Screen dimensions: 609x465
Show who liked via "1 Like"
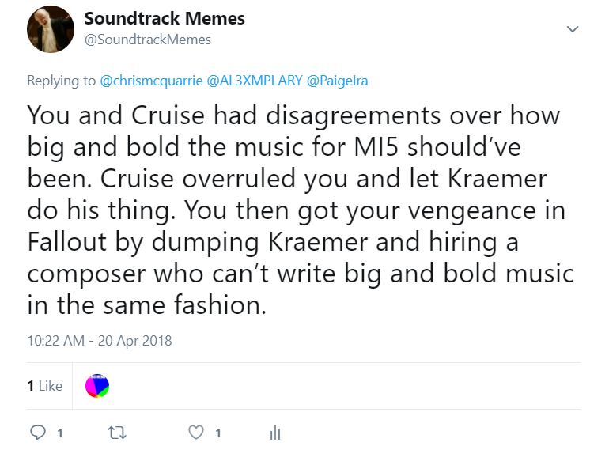tap(44, 386)
